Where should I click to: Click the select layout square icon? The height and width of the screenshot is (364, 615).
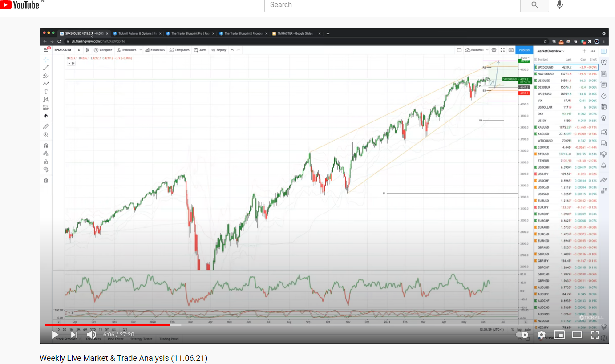tap(459, 50)
